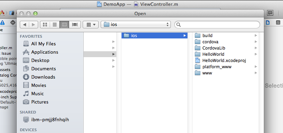Viewport: 283px width, 133px height.
Task: Click the Pictures camera icon
Action: 26,102
